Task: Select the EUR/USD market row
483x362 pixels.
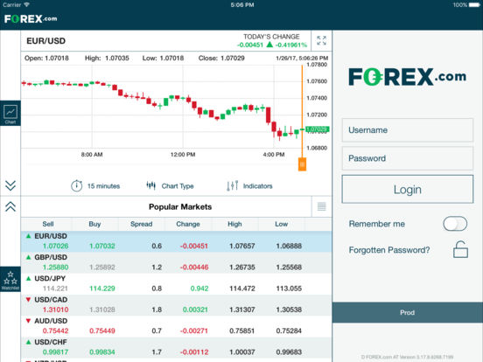Action: pos(176,241)
